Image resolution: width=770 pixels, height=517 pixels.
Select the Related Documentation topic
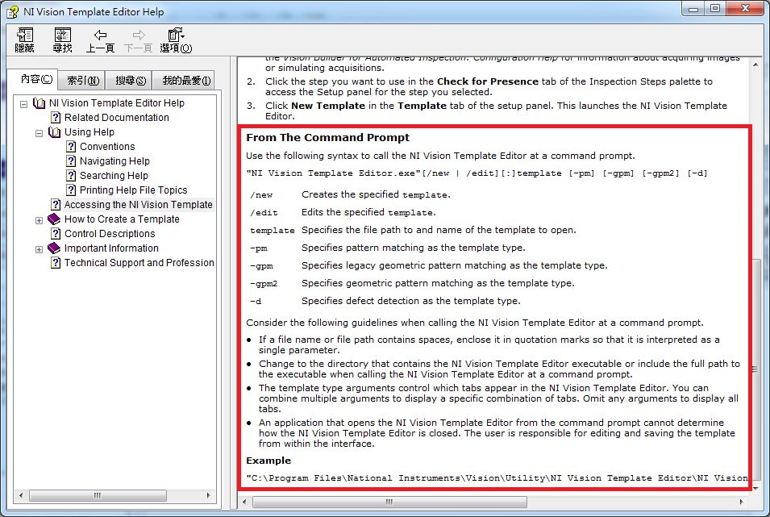pos(117,118)
